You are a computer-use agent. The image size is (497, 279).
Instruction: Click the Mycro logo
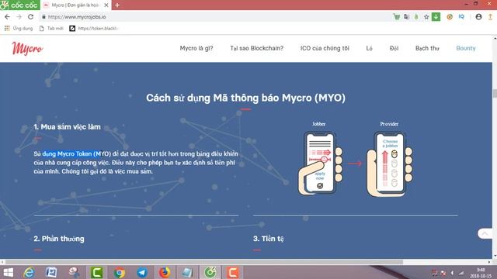pyautogui.click(x=27, y=48)
